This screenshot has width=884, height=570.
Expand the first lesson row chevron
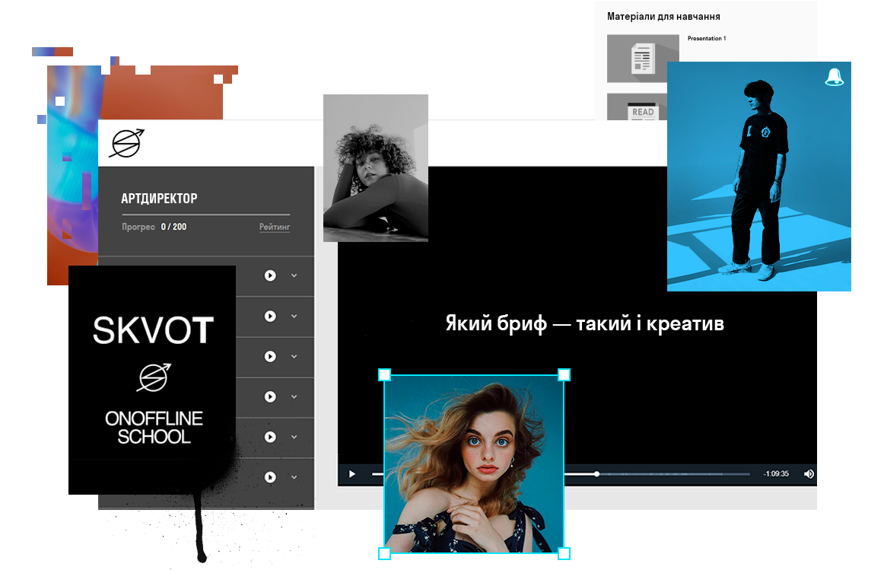click(294, 275)
